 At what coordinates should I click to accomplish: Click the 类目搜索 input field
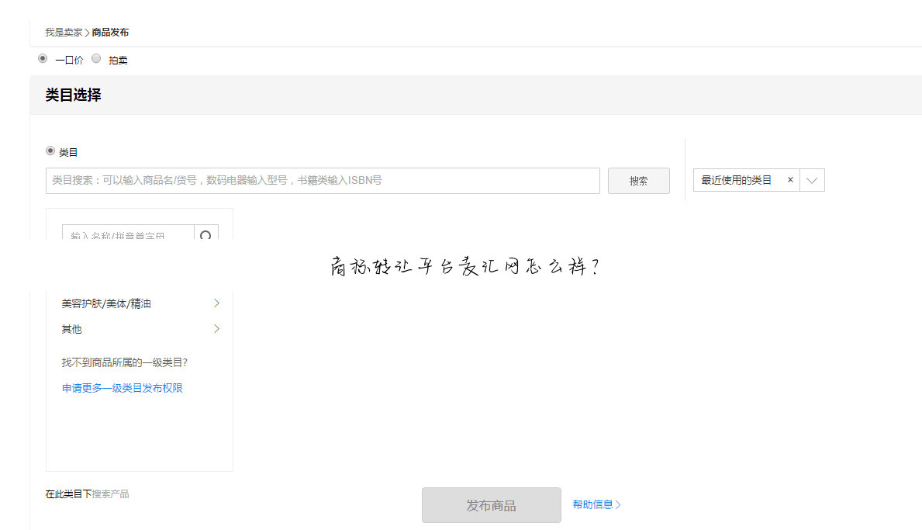tap(323, 180)
